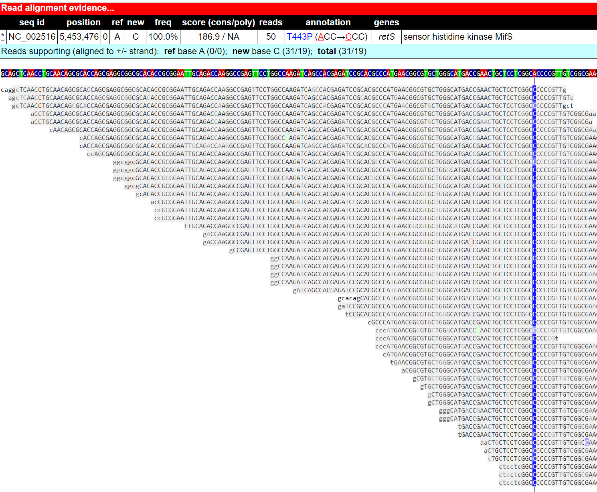
Task: Click the 'freq' column header
Action: [163, 22]
